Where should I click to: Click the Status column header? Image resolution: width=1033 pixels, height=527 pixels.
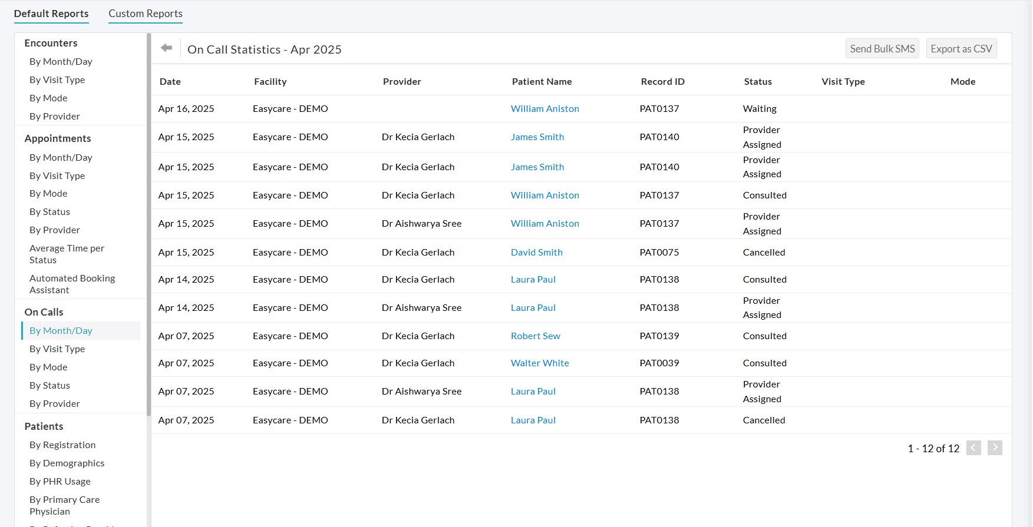(758, 82)
